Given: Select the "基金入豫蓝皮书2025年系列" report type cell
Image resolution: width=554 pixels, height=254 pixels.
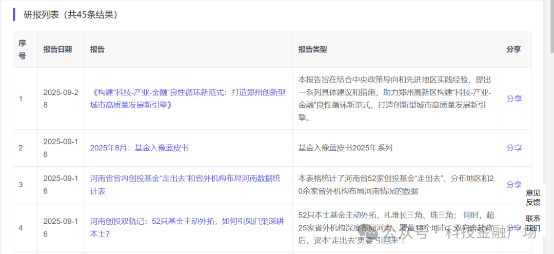Looking at the screenshot, I should click(345, 148).
